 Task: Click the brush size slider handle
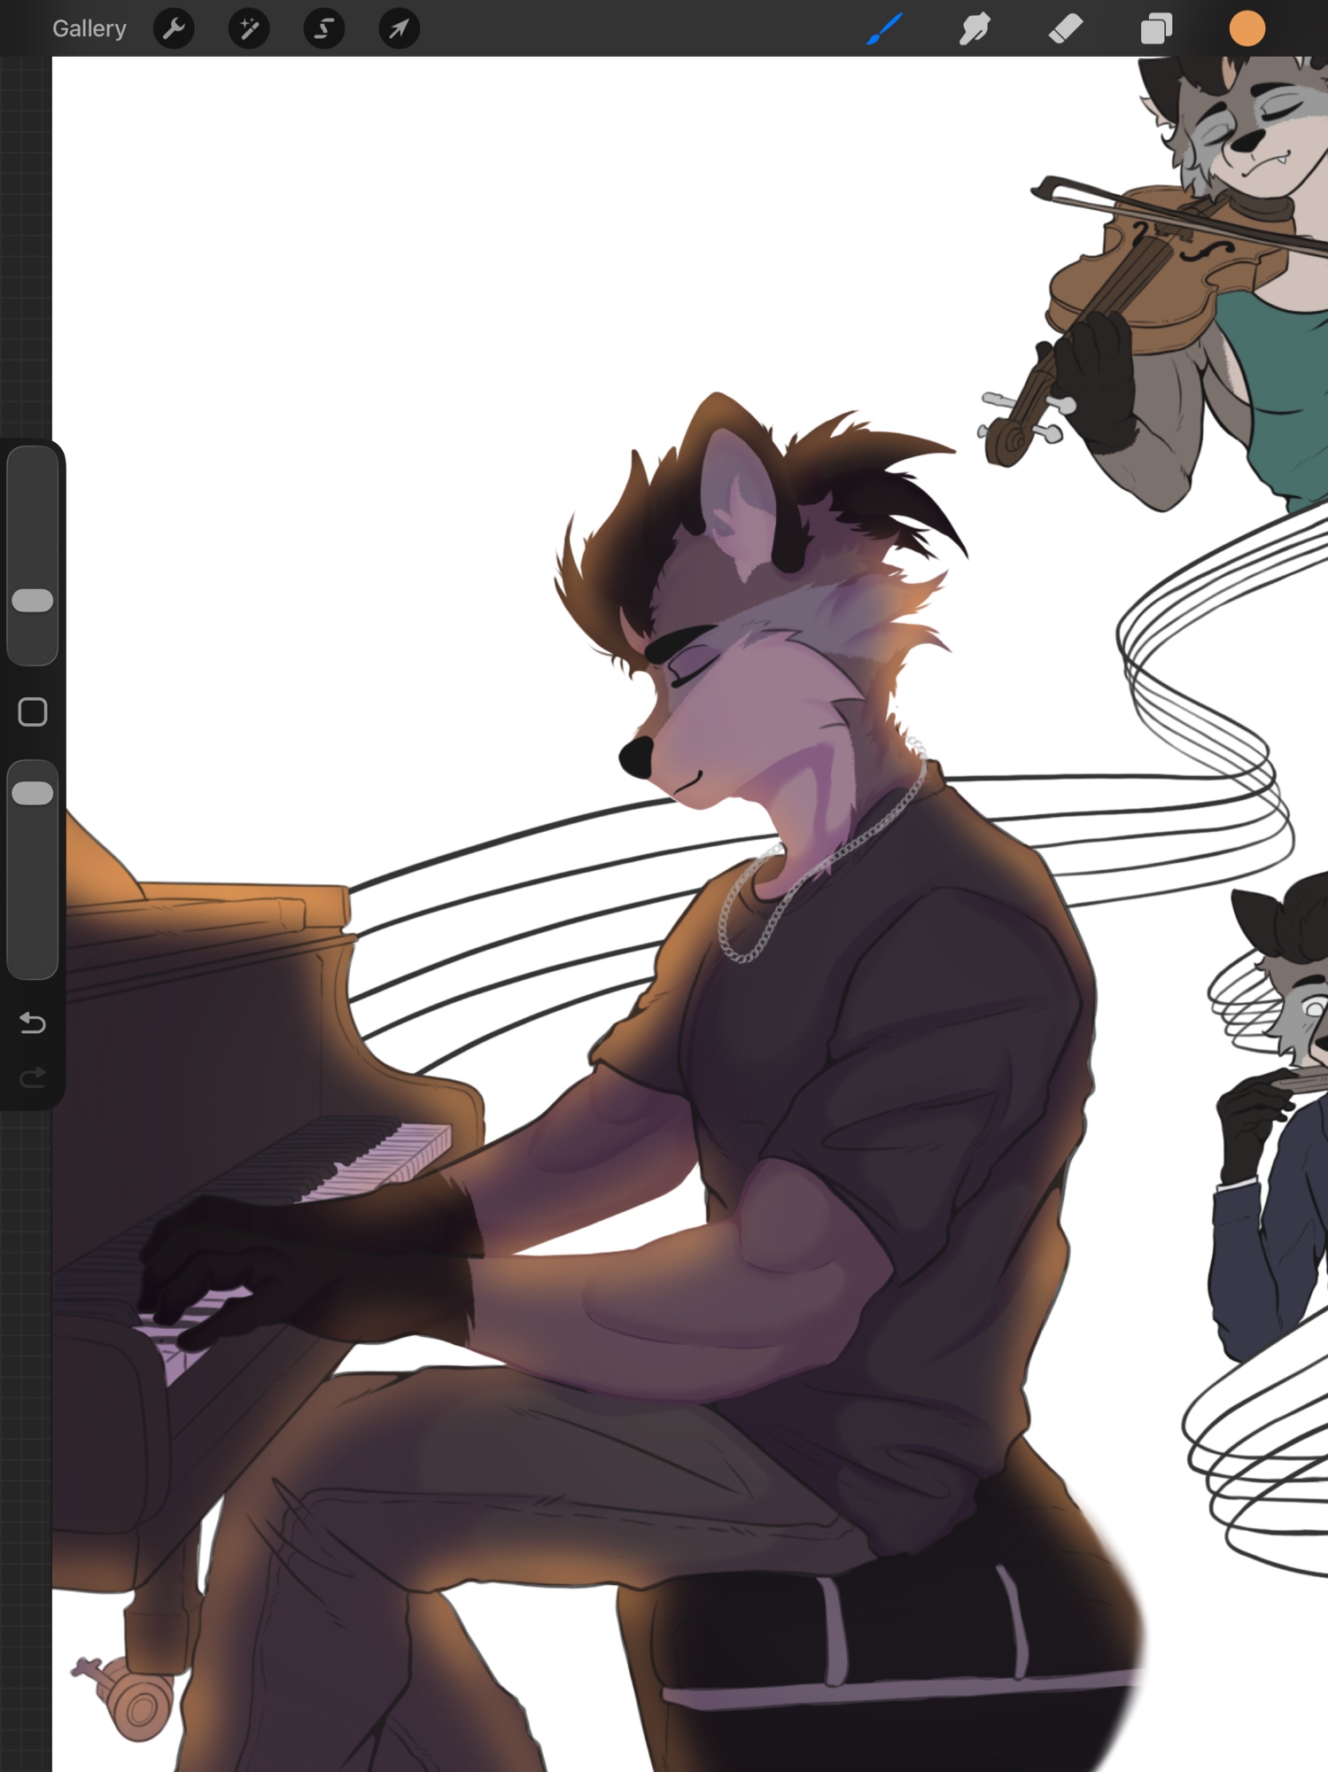point(33,600)
